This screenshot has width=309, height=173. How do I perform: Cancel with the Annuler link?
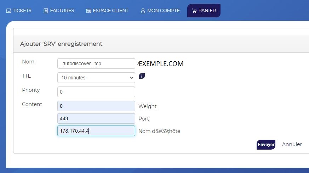[292, 144]
